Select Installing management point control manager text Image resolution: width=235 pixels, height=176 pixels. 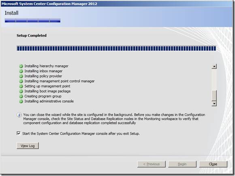pyautogui.click(x=60, y=81)
